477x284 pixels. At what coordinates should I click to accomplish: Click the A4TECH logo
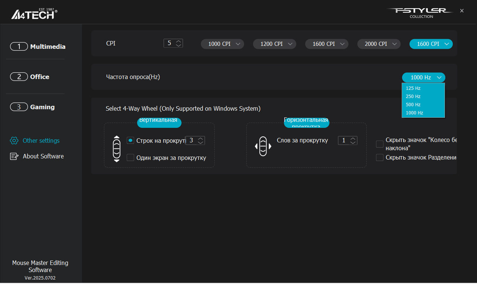coord(34,13)
